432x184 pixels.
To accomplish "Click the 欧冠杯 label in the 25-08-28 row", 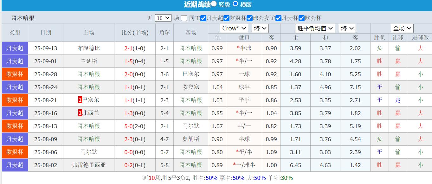I will point(15,74).
